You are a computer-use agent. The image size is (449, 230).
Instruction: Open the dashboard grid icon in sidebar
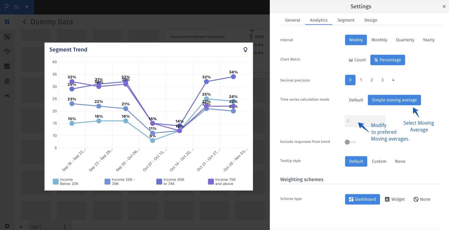pos(7,22)
